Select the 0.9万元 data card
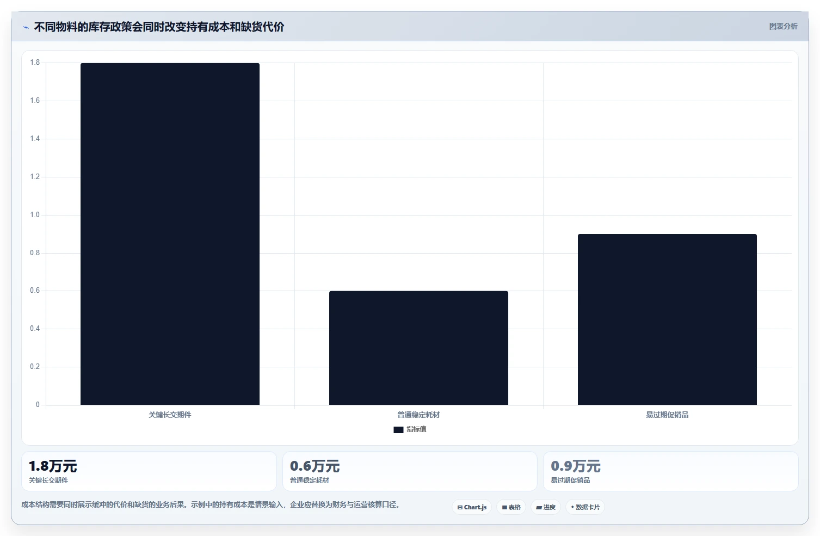This screenshot has width=820, height=536. [x=671, y=471]
